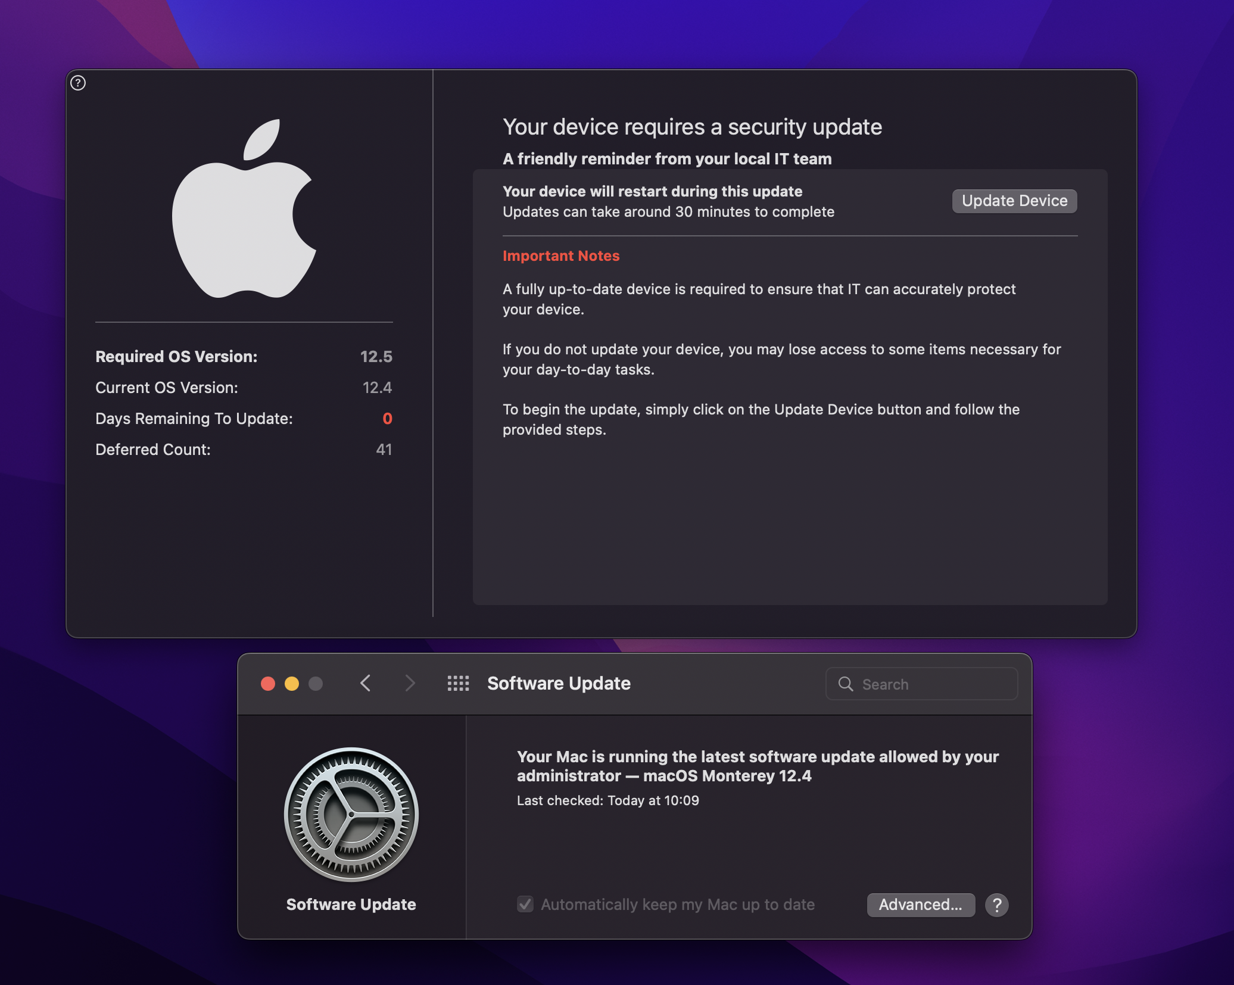
Task: Open help via round question button
Action: point(996,905)
